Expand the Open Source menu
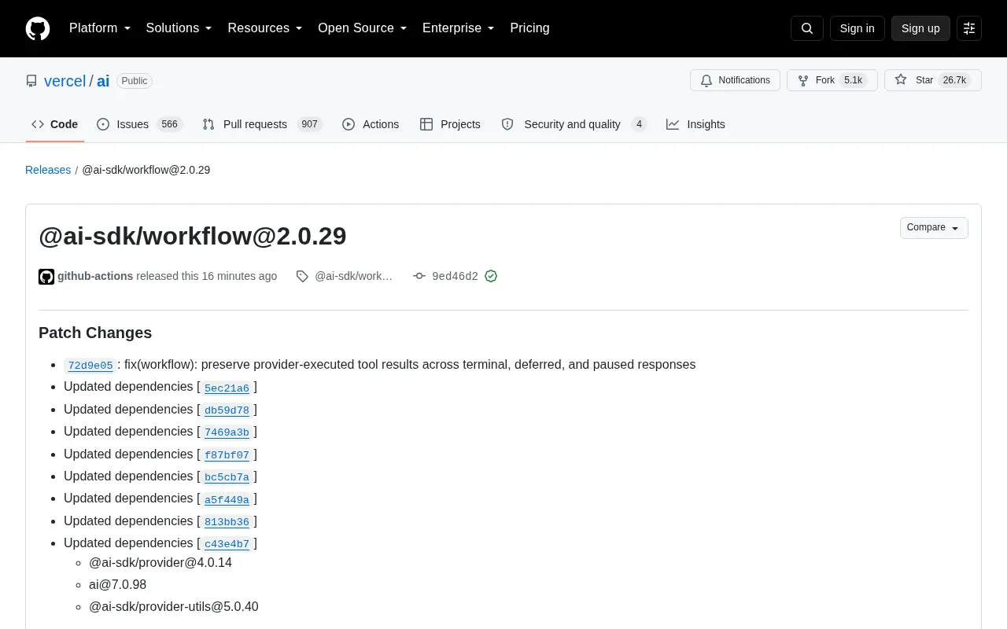Viewport: 1007px width, 629px height. pos(363,28)
